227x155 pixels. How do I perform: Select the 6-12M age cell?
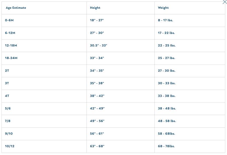(x=10, y=33)
